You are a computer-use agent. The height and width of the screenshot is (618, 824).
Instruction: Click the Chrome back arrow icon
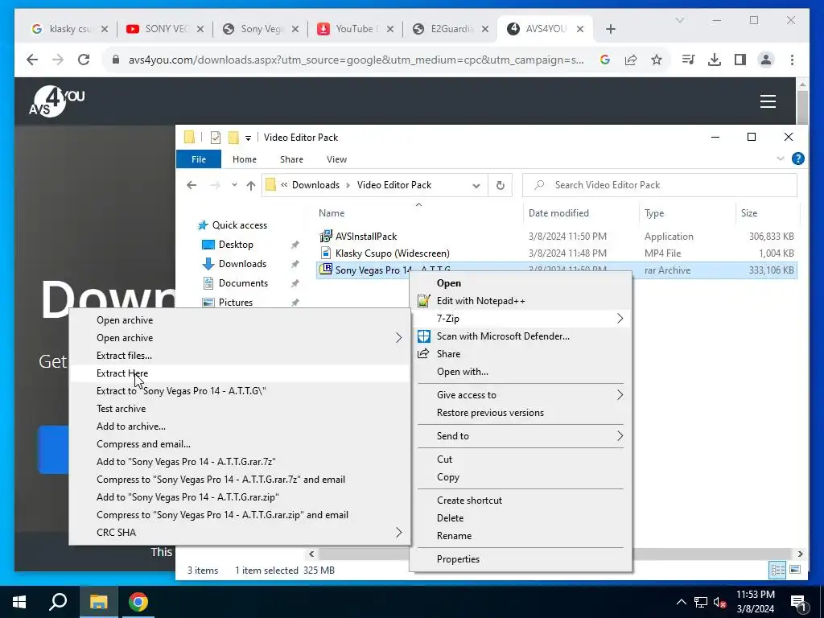point(32,60)
